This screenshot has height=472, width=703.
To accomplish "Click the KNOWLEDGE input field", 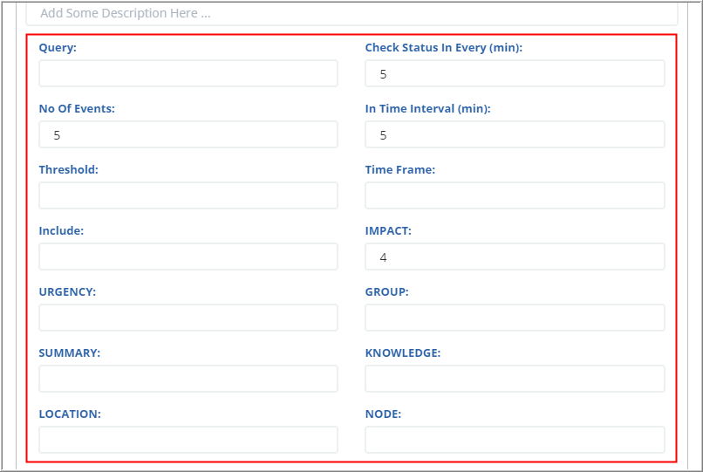I will tap(515, 379).
